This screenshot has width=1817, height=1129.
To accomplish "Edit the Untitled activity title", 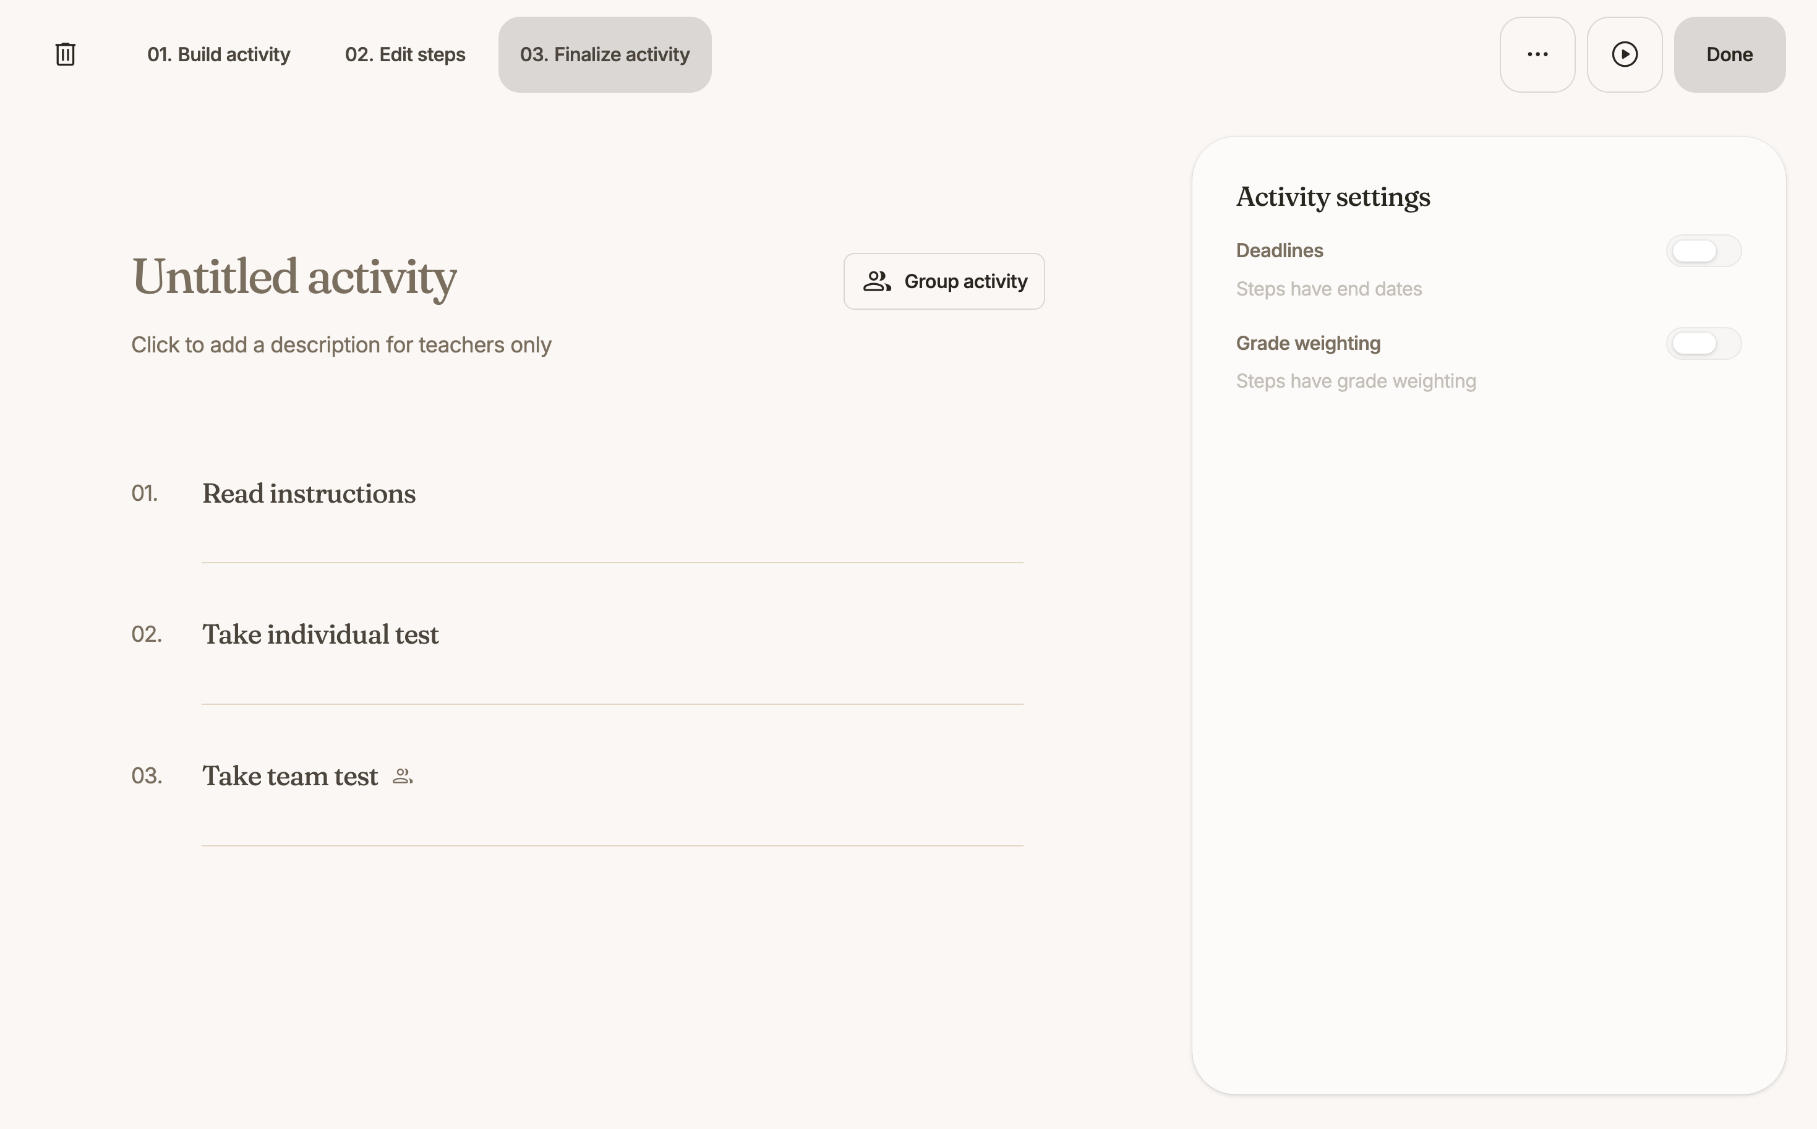I will [294, 277].
